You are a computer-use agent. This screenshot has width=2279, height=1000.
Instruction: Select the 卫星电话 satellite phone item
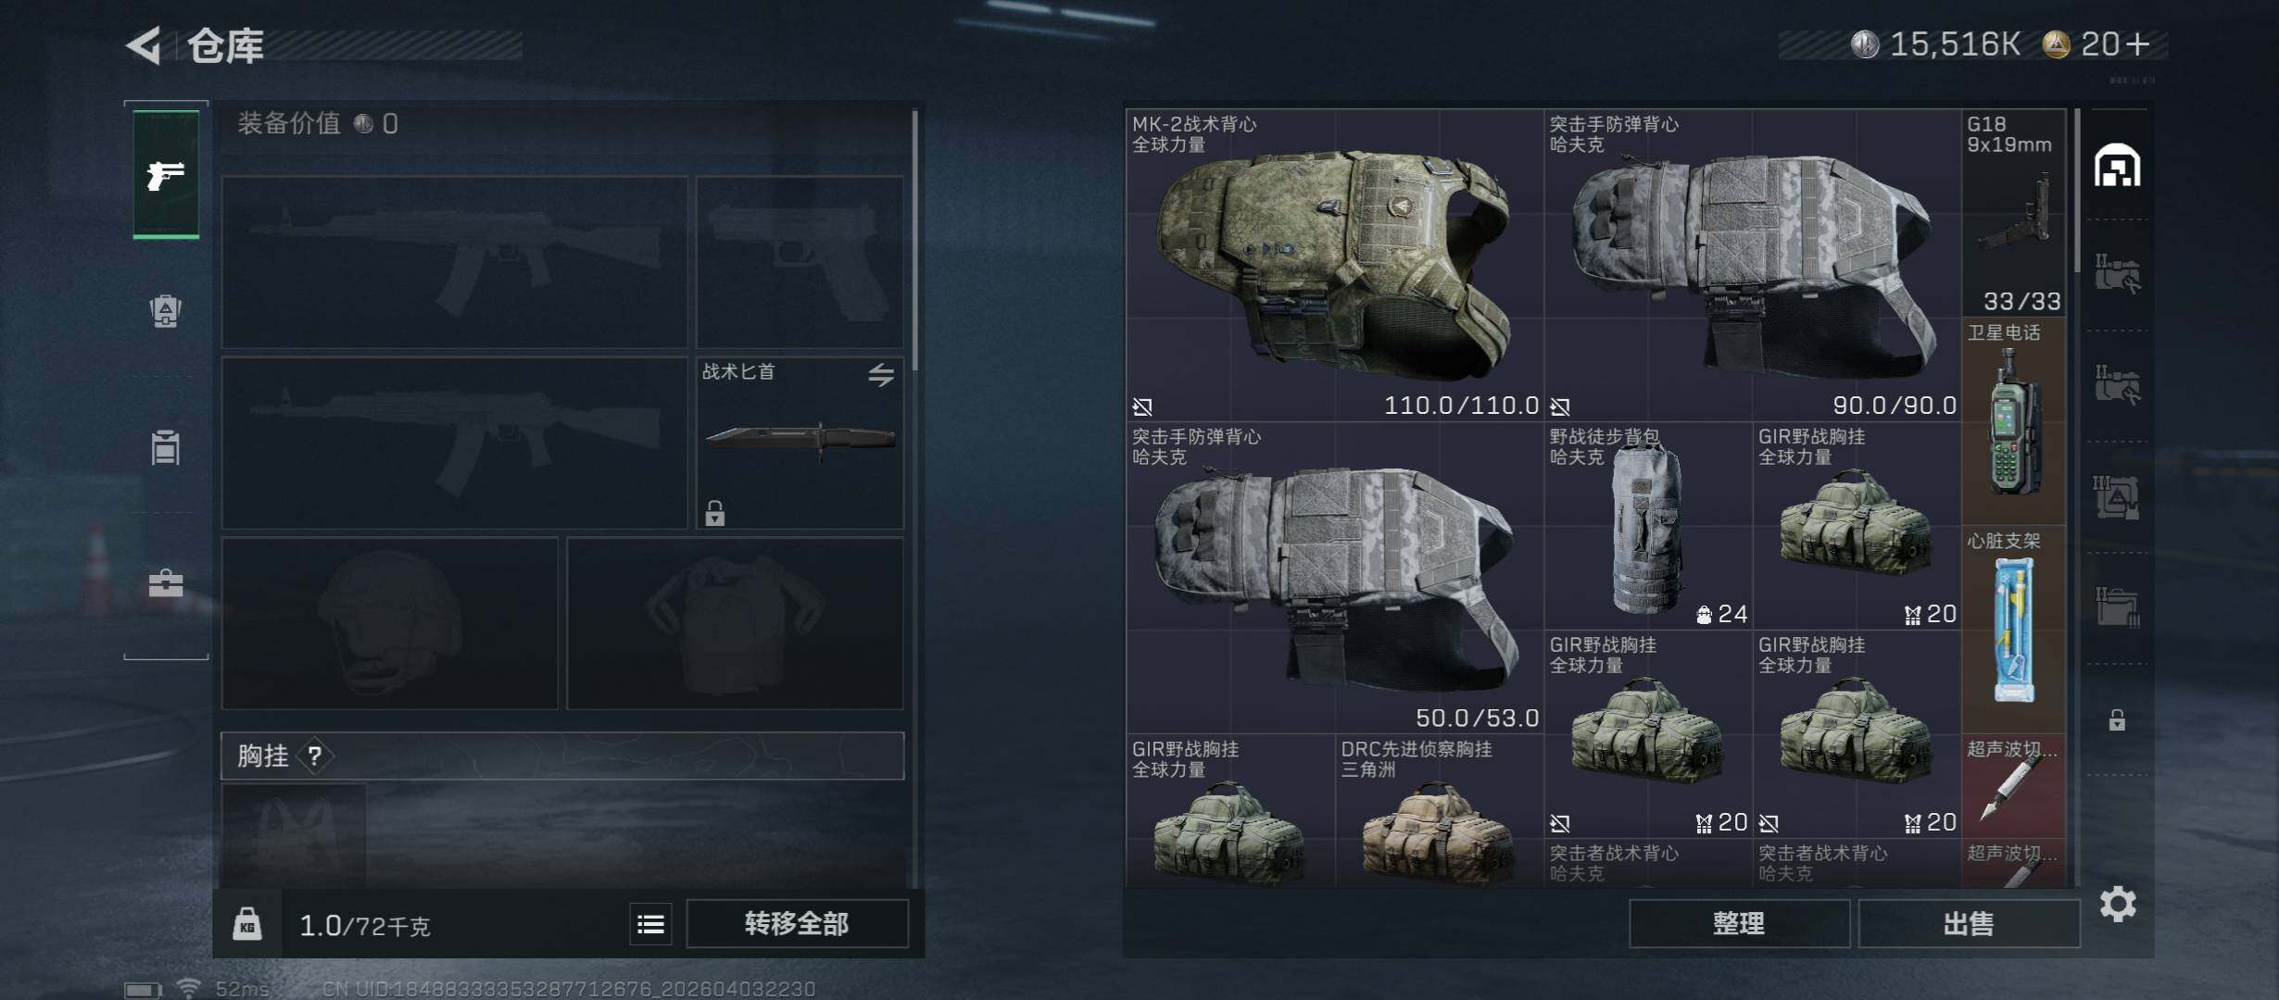click(x=2013, y=421)
